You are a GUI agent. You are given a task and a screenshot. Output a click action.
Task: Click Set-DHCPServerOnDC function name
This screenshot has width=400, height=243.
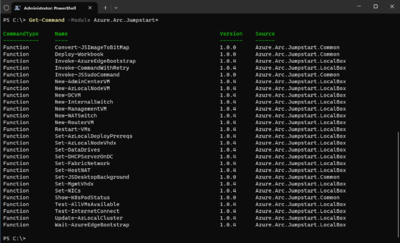pyautogui.click(x=84, y=157)
